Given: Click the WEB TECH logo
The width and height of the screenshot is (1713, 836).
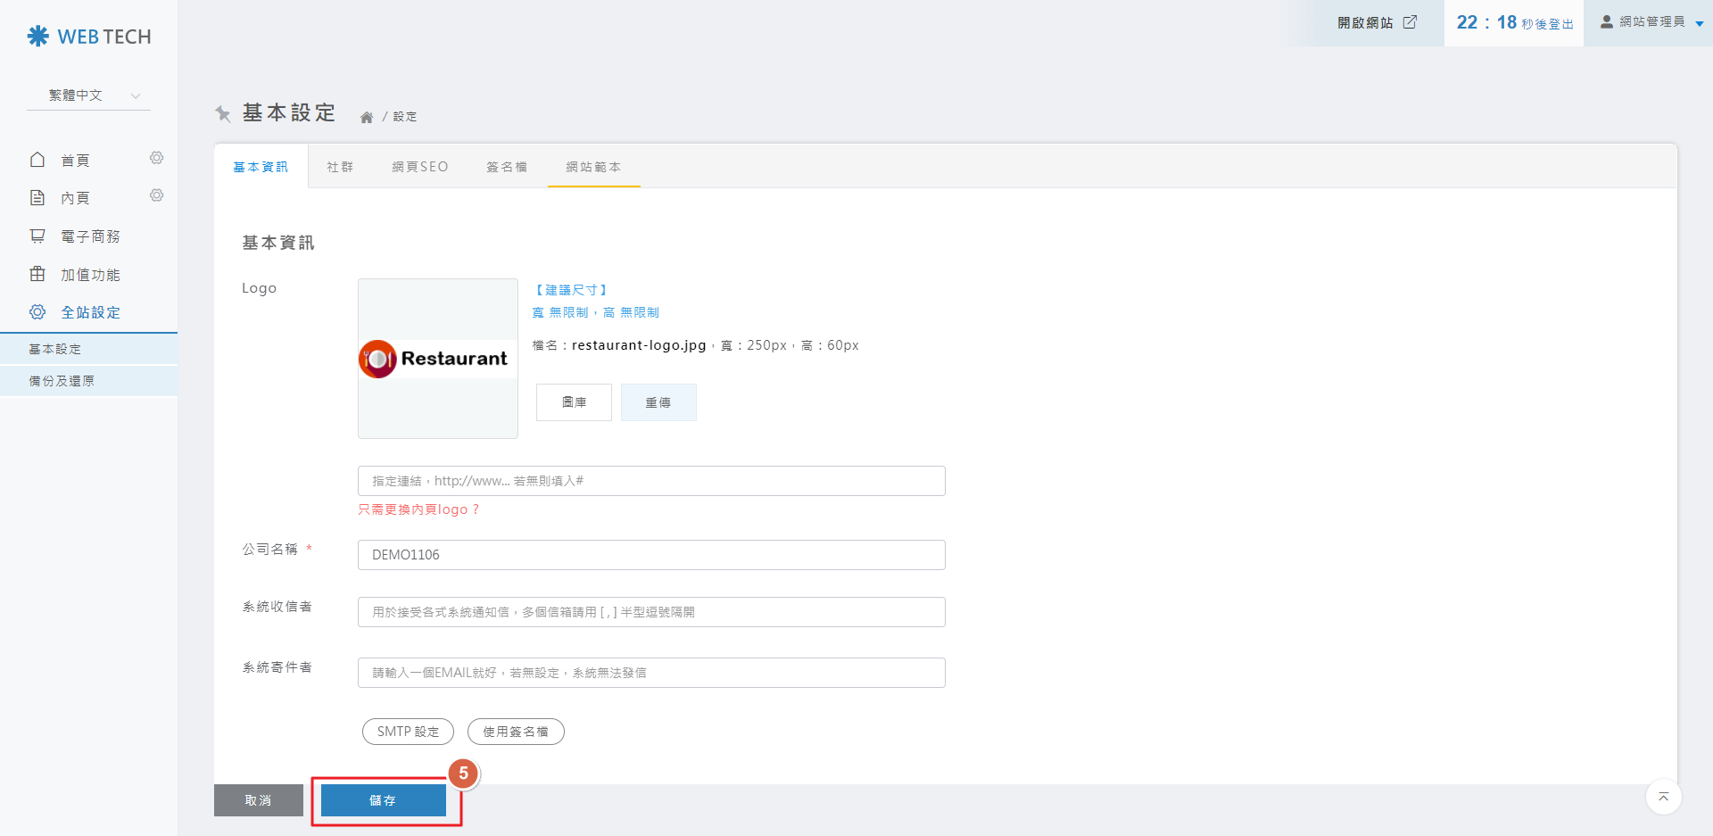Looking at the screenshot, I should [x=89, y=37].
